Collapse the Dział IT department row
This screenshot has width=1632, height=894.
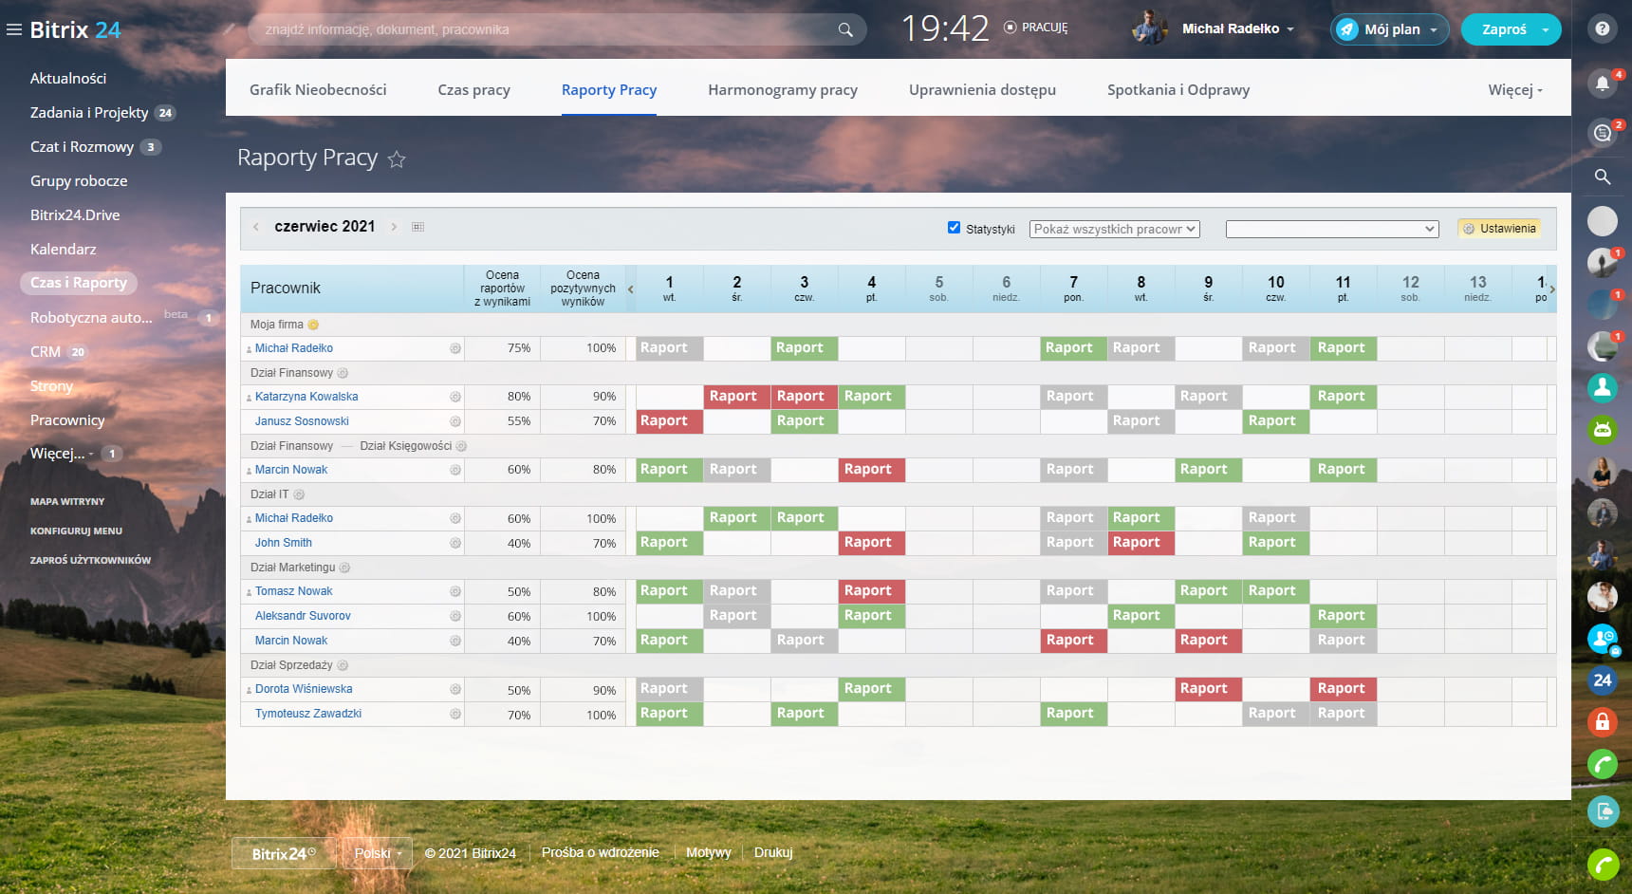[x=299, y=494]
